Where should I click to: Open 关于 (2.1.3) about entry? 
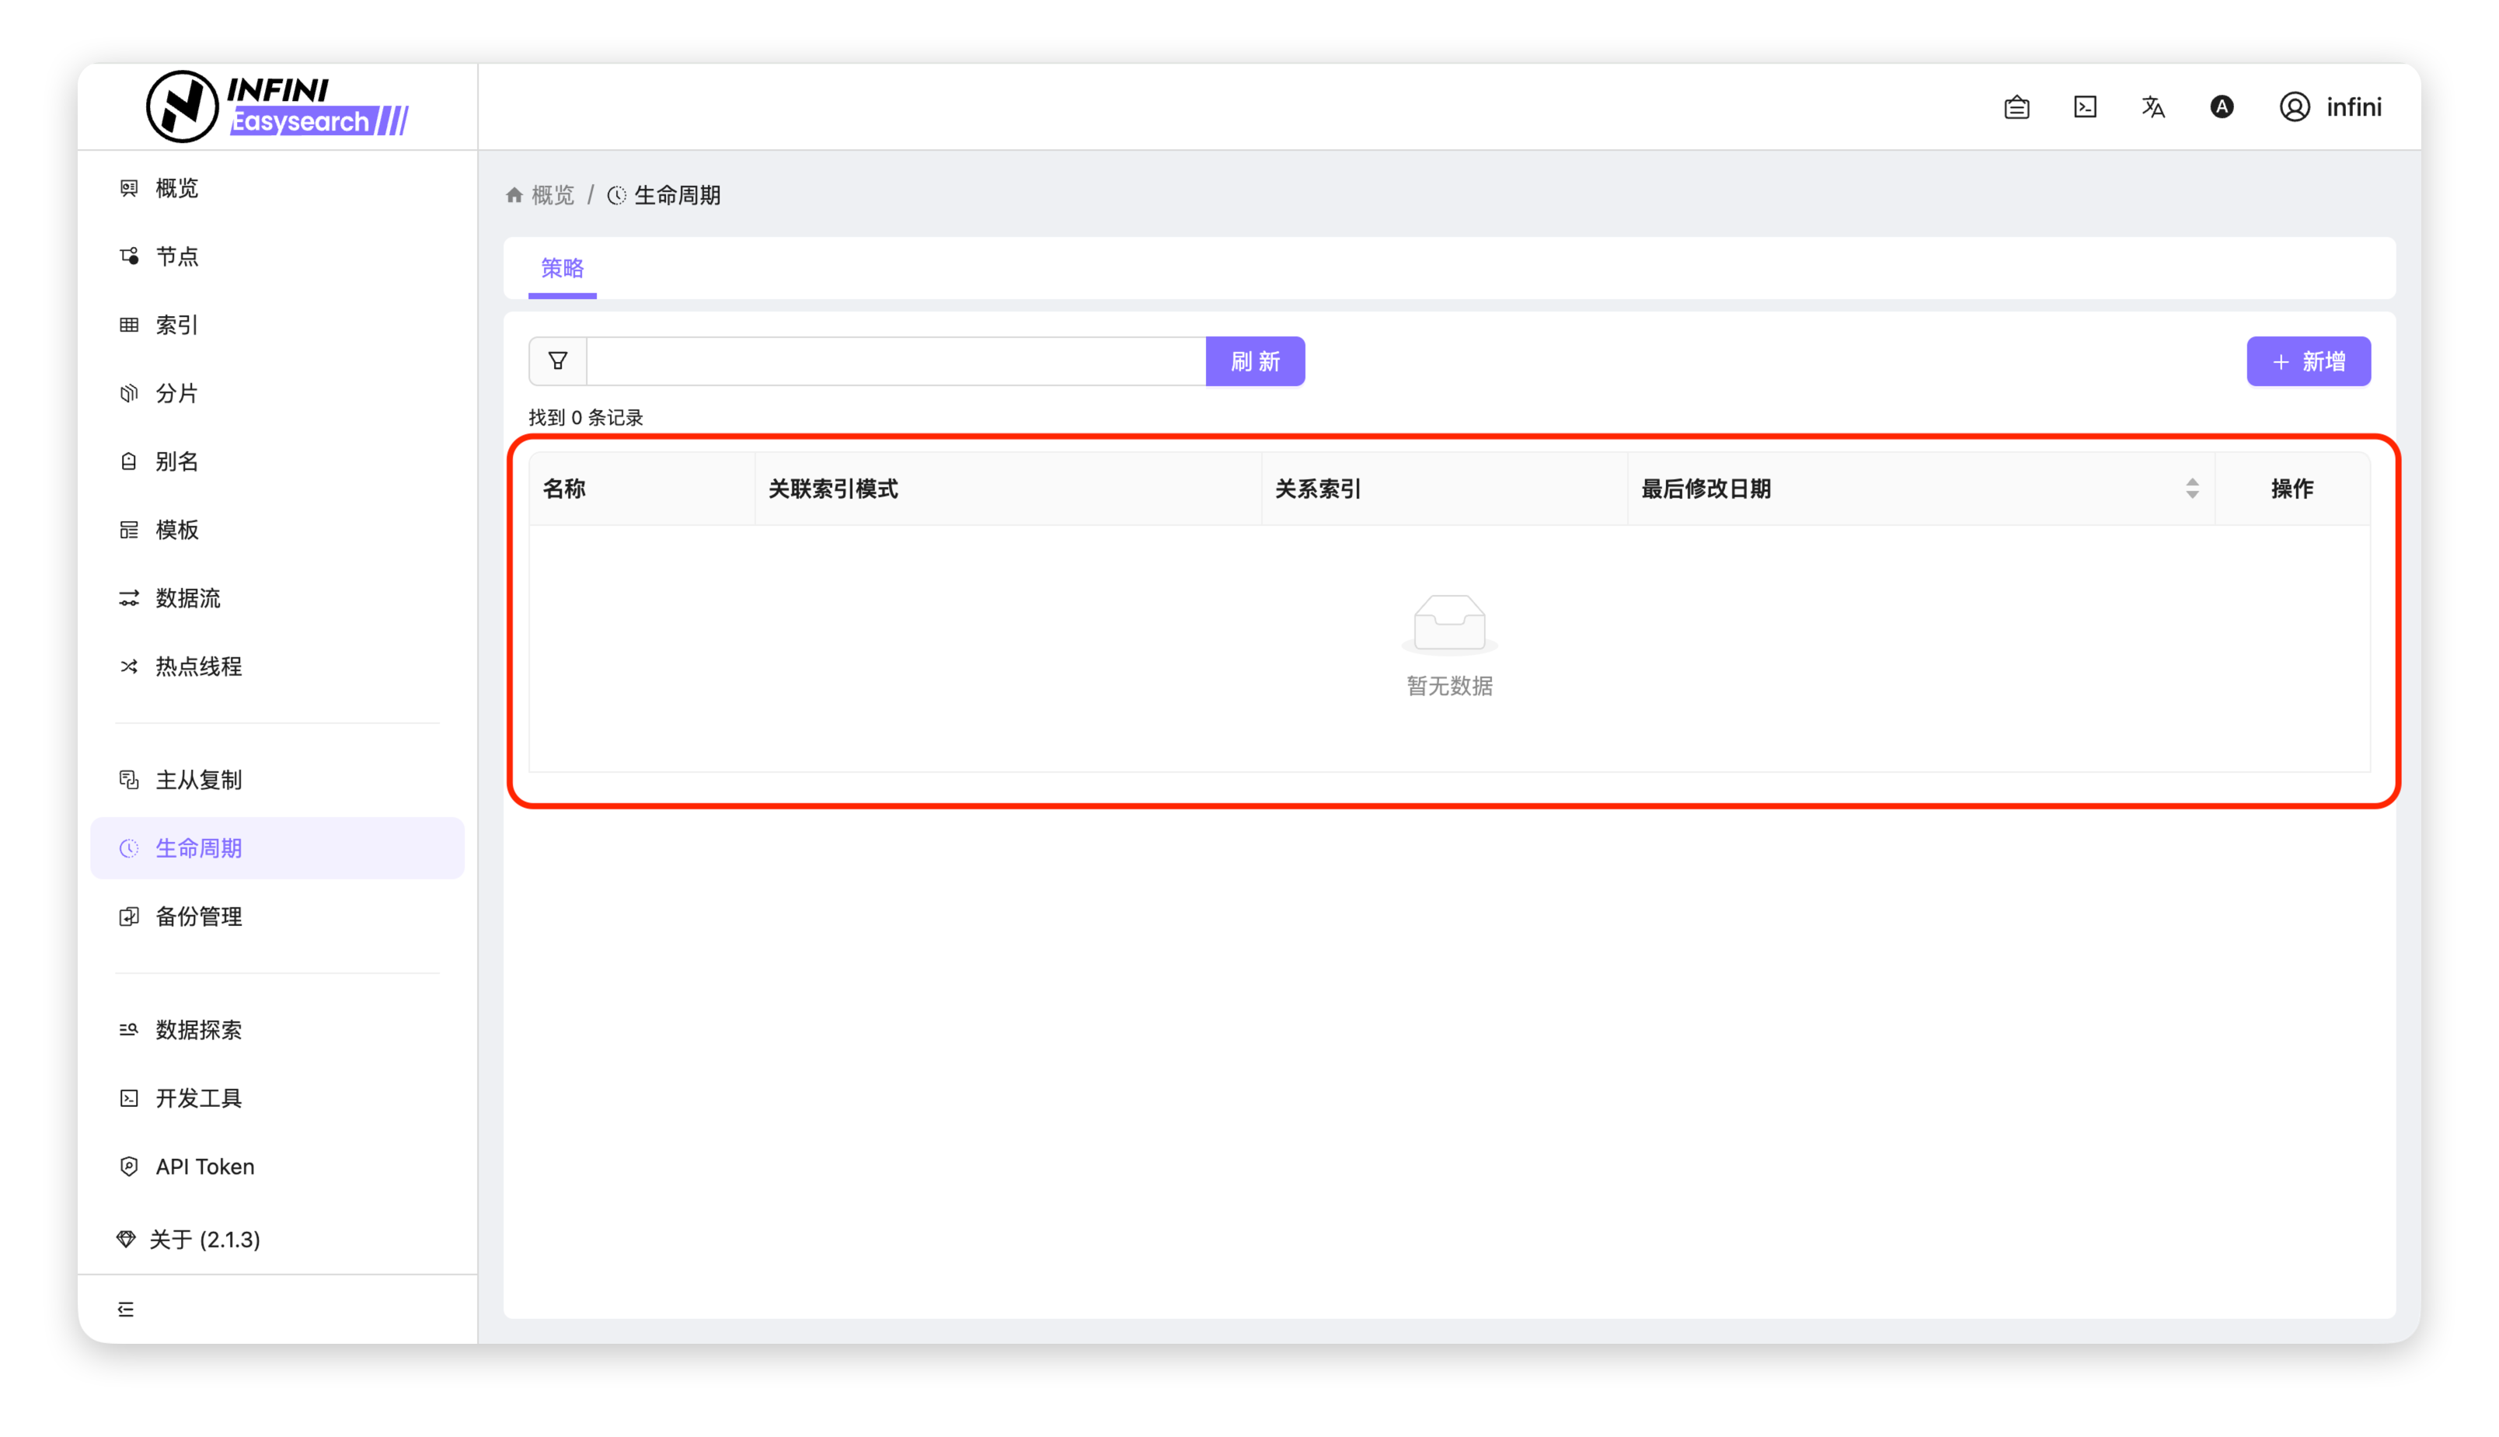pyautogui.click(x=204, y=1240)
